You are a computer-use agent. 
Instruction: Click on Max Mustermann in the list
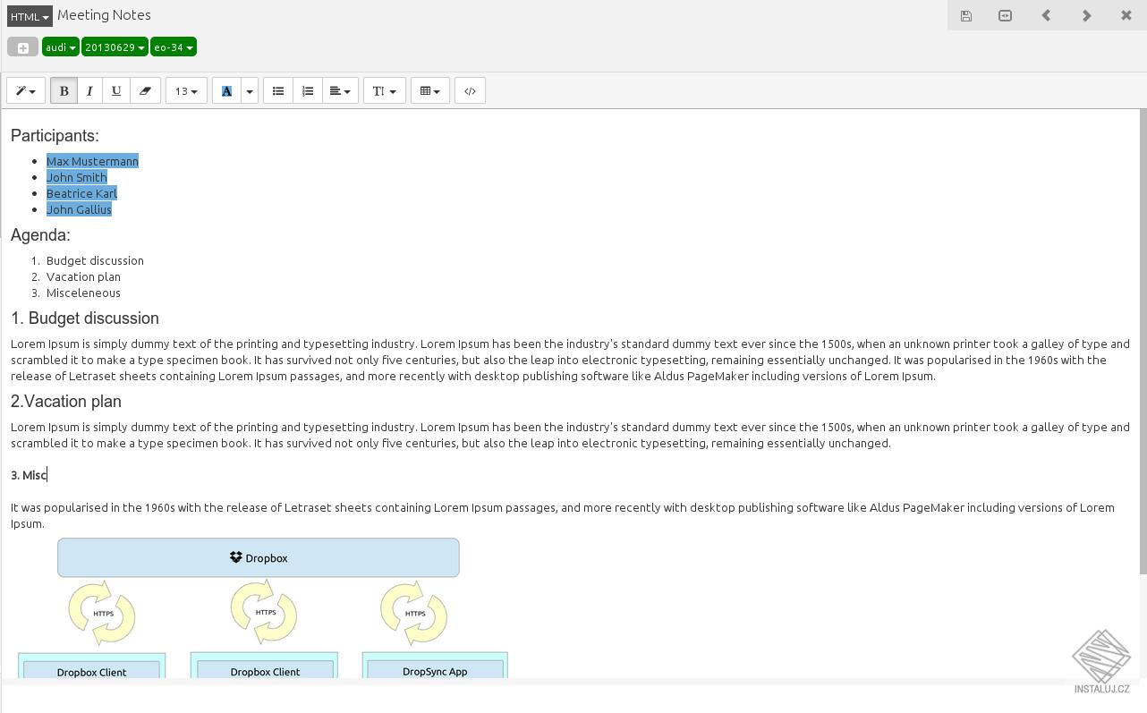[x=92, y=161]
